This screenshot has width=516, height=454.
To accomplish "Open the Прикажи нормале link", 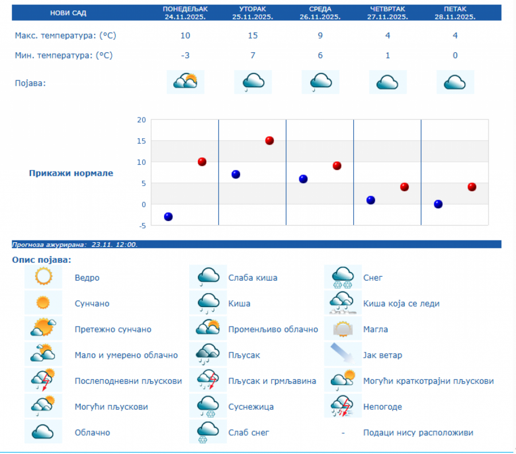I will (x=71, y=173).
